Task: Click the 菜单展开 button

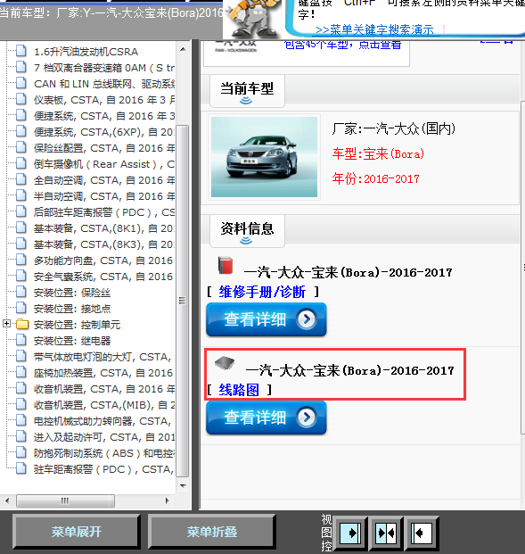Action: (77, 532)
